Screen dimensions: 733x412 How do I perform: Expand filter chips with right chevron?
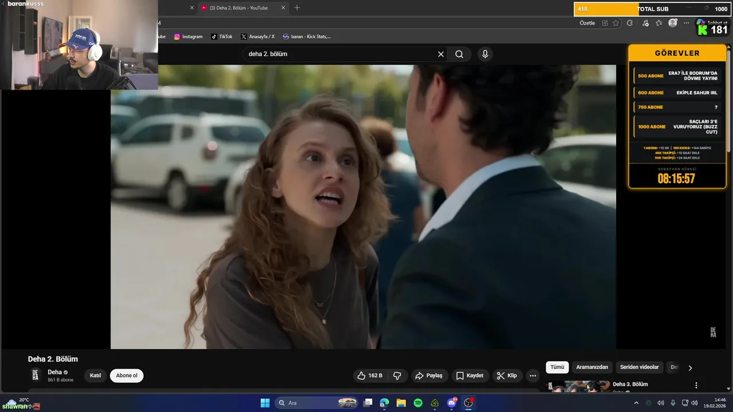point(690,367)
